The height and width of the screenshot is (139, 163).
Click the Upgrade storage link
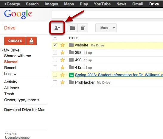tap(17, 138)
